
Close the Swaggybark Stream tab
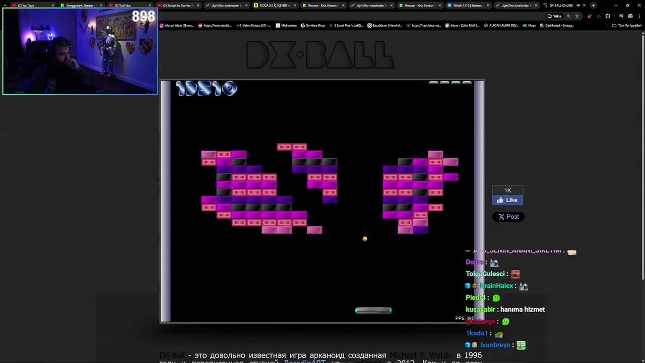click(101, 6)
